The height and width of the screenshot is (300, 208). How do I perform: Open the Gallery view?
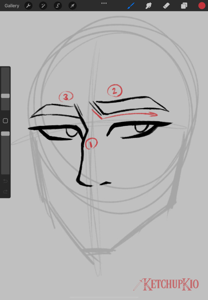click(12, 6)
